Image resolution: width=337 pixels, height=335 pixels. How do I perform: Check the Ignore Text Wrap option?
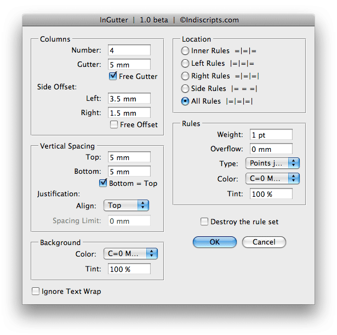(x=36, y=291)
